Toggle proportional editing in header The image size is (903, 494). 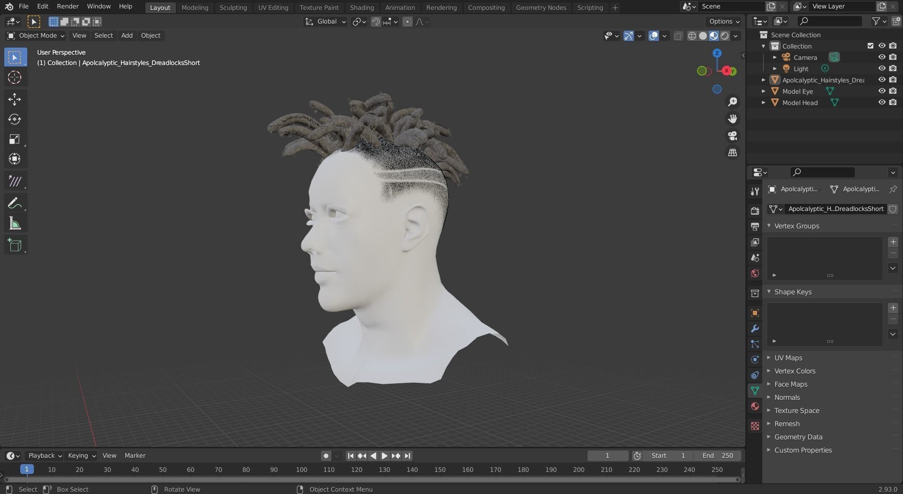pos(408,22)
